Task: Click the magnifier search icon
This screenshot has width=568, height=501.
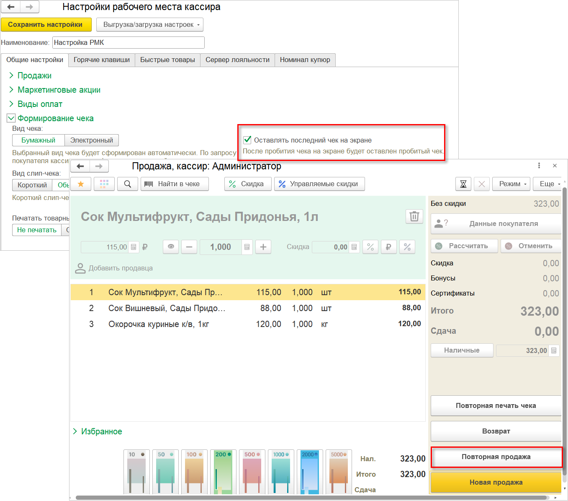Action: 128,184
